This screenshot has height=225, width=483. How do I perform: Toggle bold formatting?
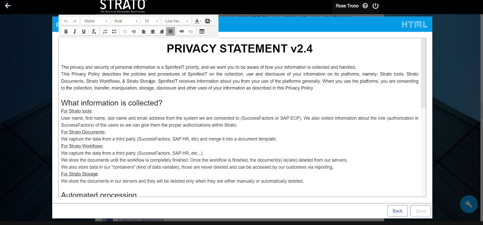pyautogui.click(x=66, y=31)
